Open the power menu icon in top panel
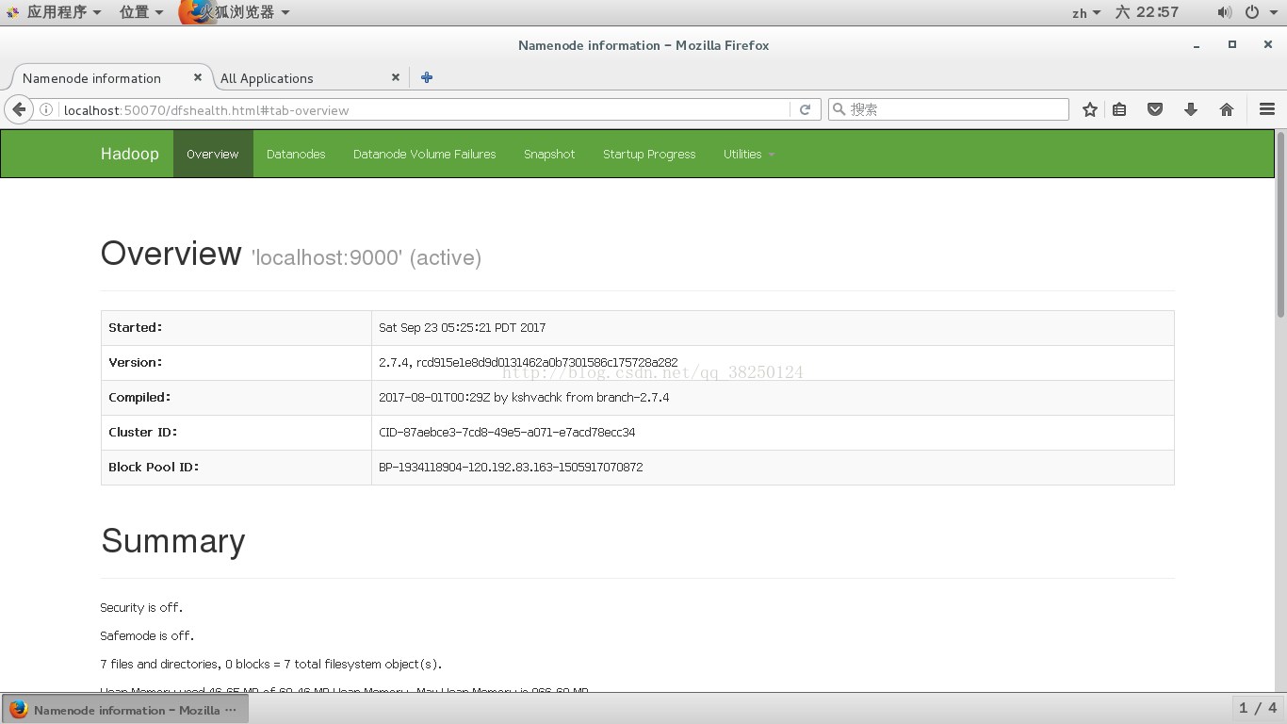Screen dimensions: 1287x724 (1252, 12)
